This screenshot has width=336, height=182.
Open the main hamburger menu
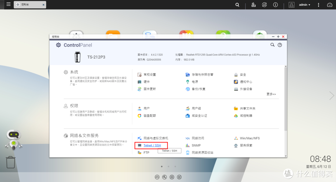coord(8,4)
